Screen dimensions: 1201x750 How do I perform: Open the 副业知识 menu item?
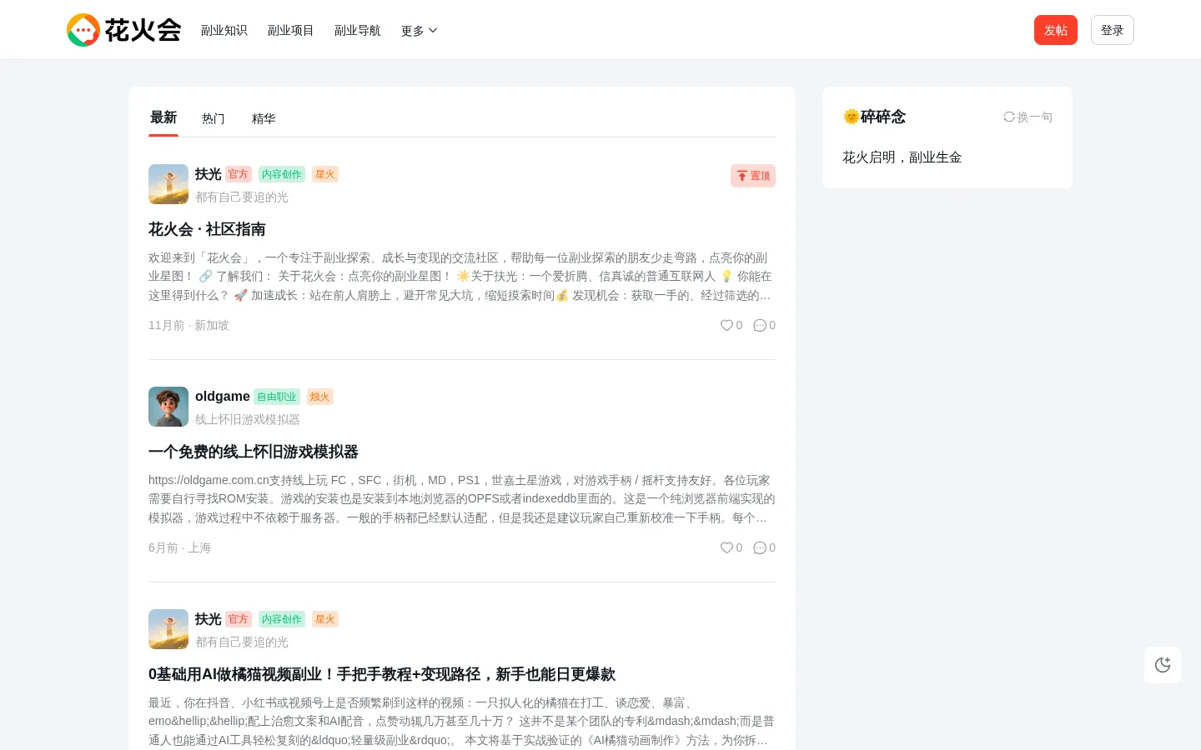224,31
